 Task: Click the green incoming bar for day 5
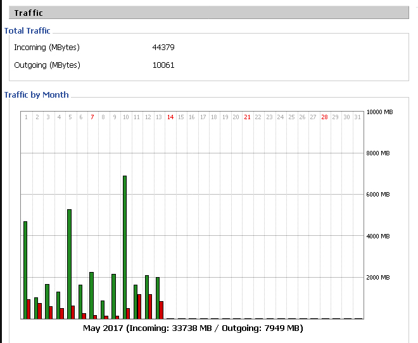pyautogui.click(x=69, y=264)
